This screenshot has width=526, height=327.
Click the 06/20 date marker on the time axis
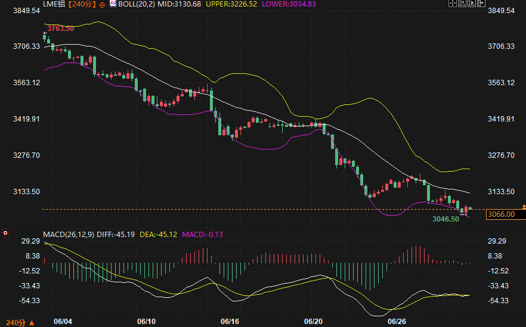pos(313,322)
